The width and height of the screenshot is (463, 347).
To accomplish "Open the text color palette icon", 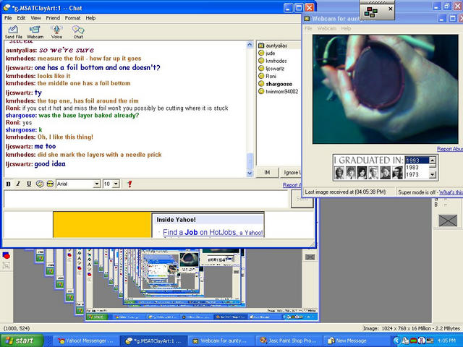I will [39, 184].
